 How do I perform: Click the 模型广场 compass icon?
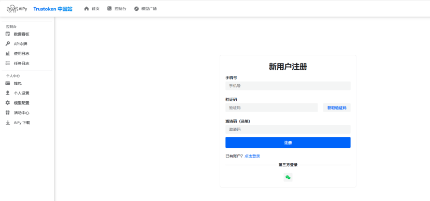[x=136, y=9]
